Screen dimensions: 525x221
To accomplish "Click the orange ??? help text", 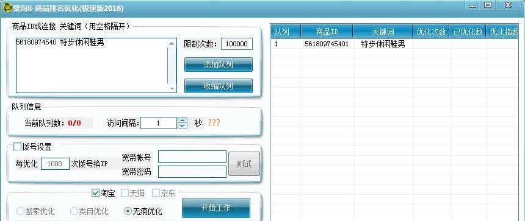I will tap(214, 123).
